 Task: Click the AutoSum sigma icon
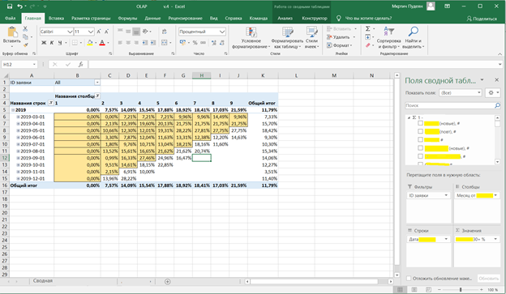pos(368,28)
